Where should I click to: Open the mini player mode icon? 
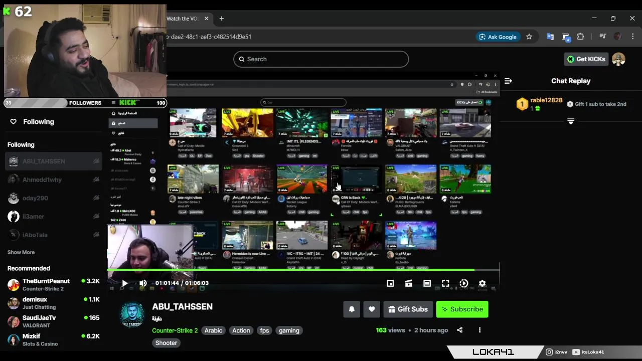pos(390,283)
